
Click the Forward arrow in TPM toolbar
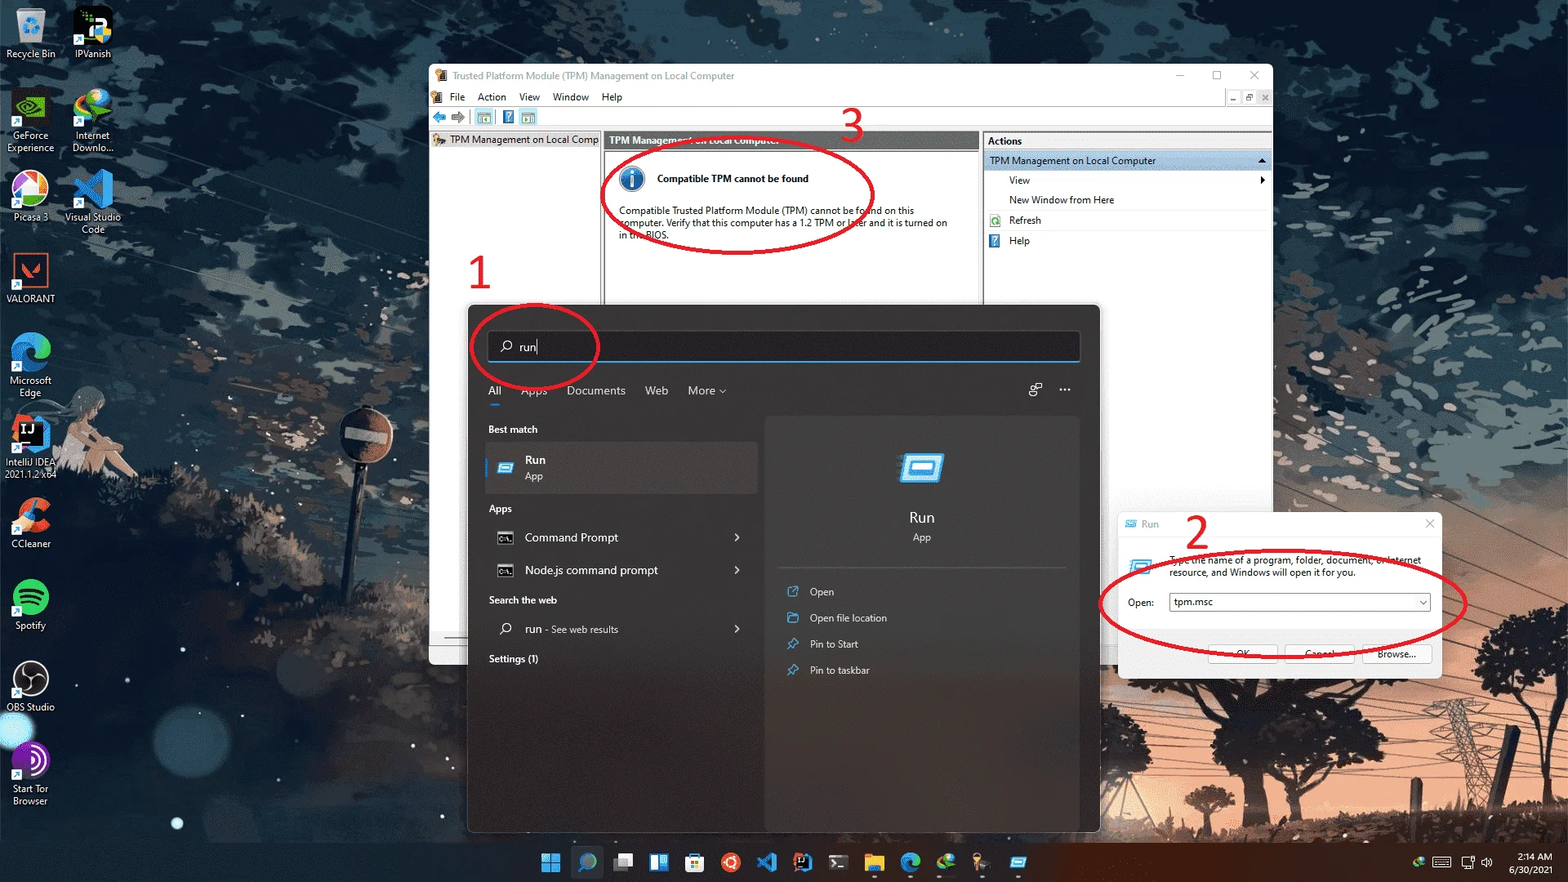tap(458, 118)
